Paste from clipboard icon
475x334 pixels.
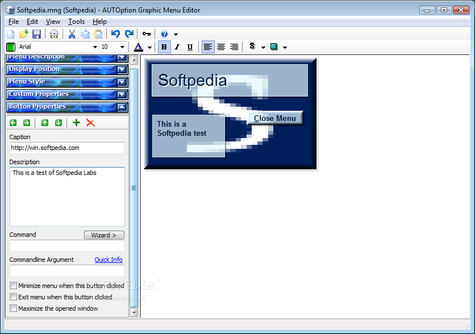pos(98,34)
